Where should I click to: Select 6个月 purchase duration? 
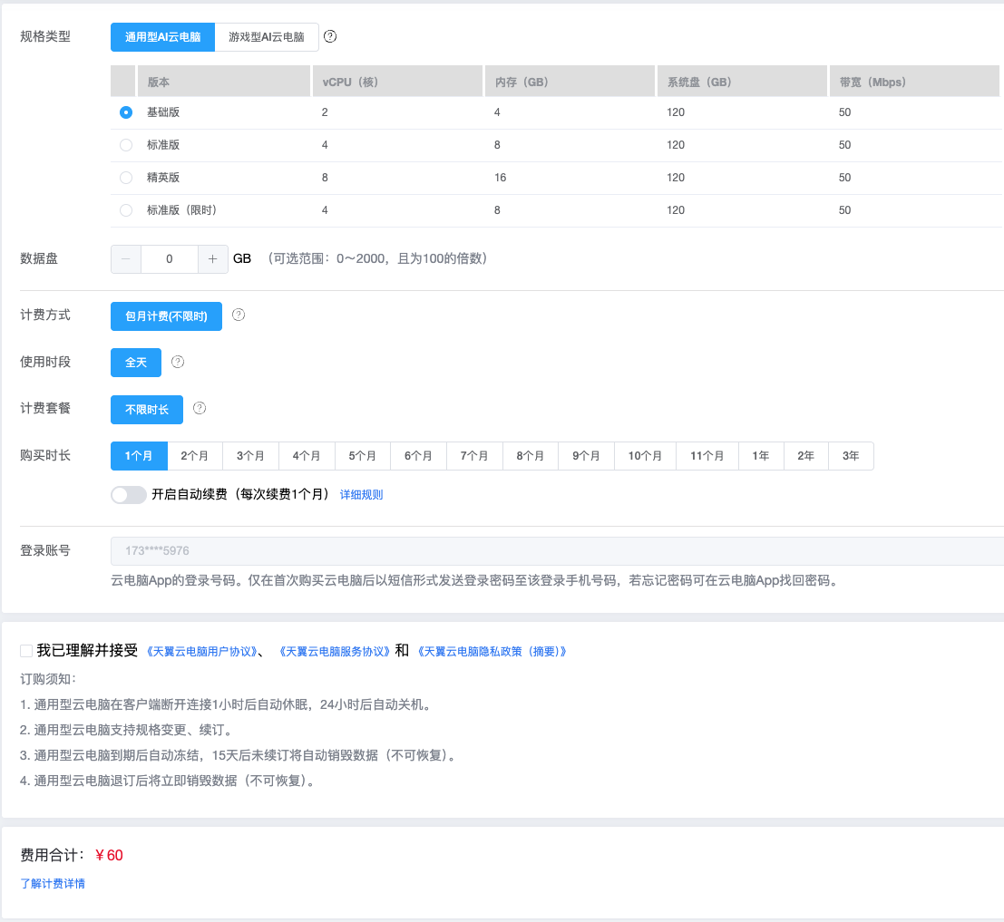418,456
